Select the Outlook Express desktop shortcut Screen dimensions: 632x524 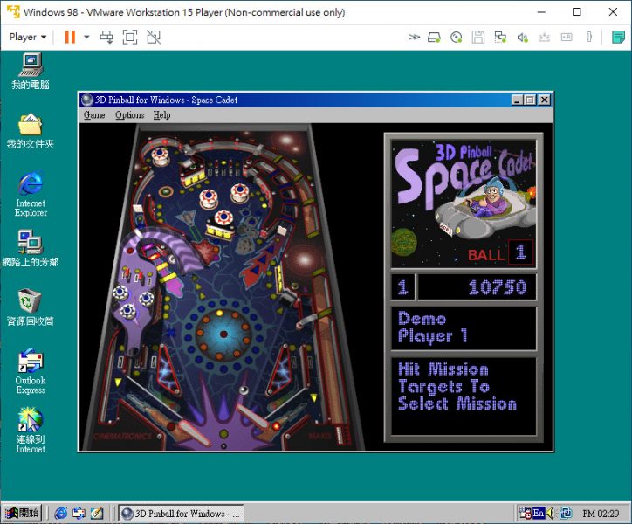pyautogui.click(x=31, y=371)
